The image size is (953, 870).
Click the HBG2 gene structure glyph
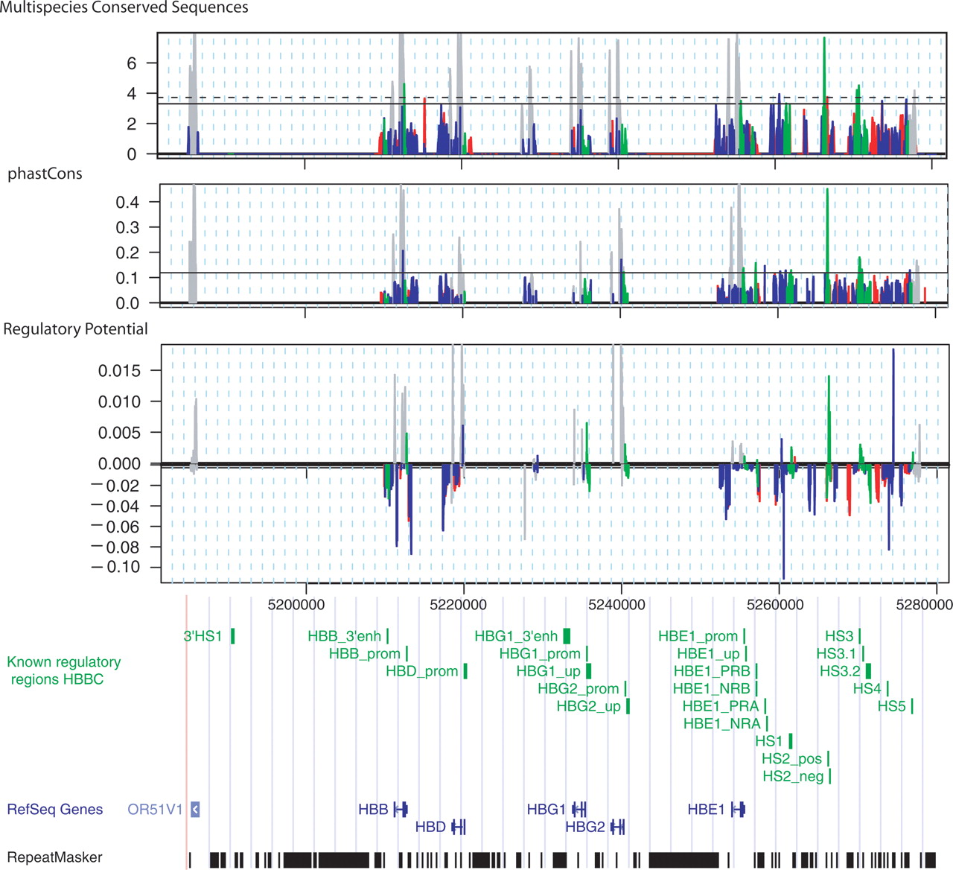tap(617, 827)
